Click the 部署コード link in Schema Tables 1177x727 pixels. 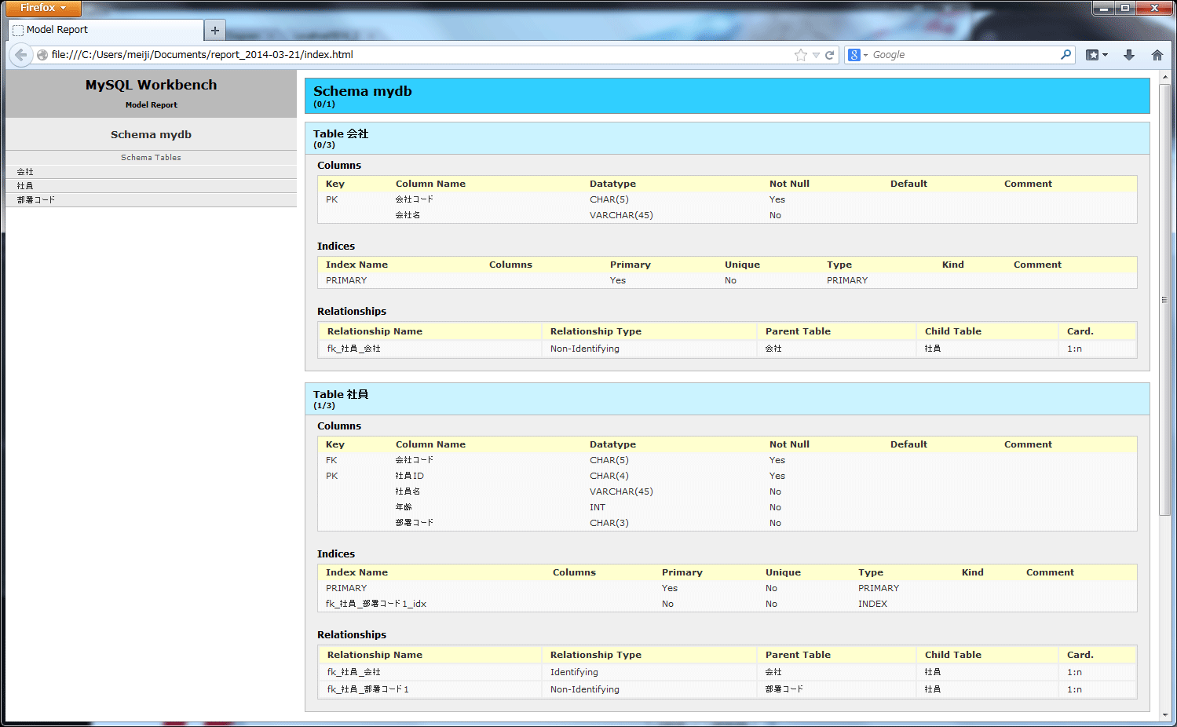[x=36, y=200]
